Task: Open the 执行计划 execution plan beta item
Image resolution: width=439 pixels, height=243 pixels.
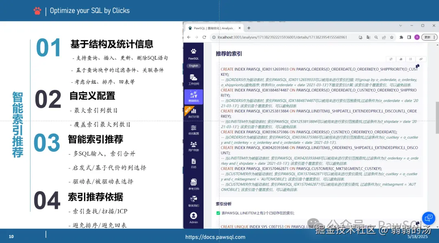Action: coord(193,112)
